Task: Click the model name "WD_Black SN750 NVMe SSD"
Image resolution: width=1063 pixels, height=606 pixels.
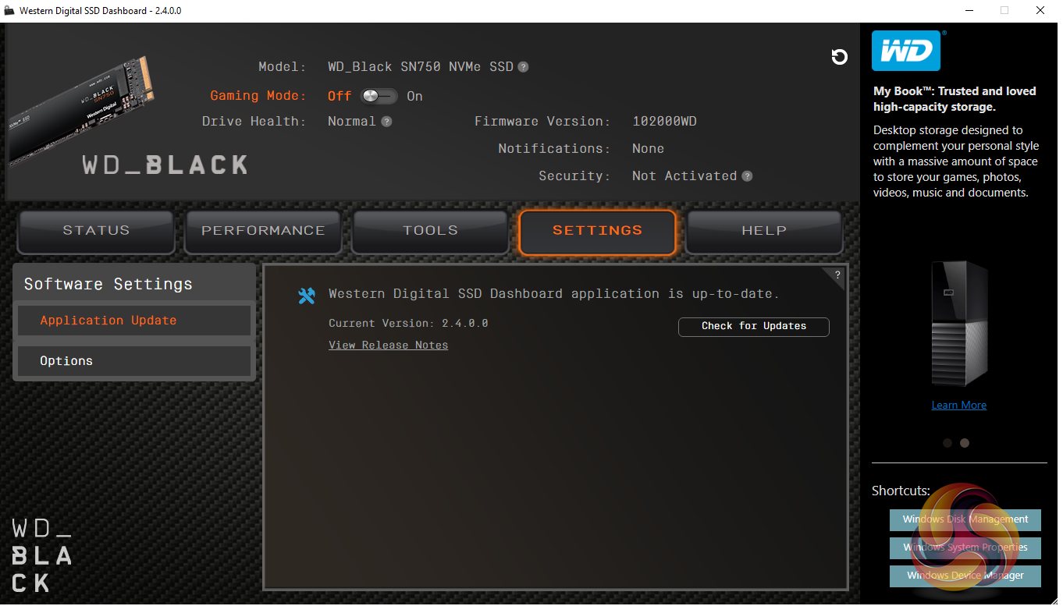Action: point(421,67)
